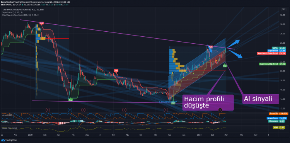This screenshot has height=143, width=290.
Task: Select the Day Play Ace Spectrum legend
Action: (x=20, y=15)
